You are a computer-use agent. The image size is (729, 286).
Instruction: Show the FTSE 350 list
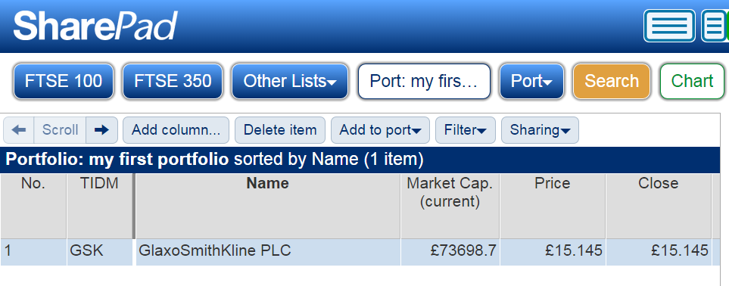coord(173,82)
